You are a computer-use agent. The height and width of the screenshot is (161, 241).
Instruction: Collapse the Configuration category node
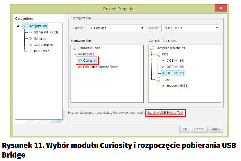19,26
